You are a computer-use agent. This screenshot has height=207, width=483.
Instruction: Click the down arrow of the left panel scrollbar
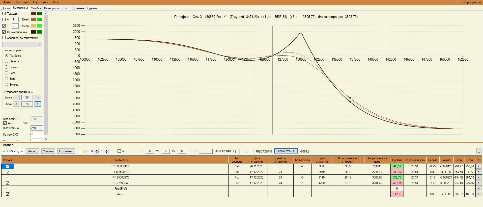point(46,139)
